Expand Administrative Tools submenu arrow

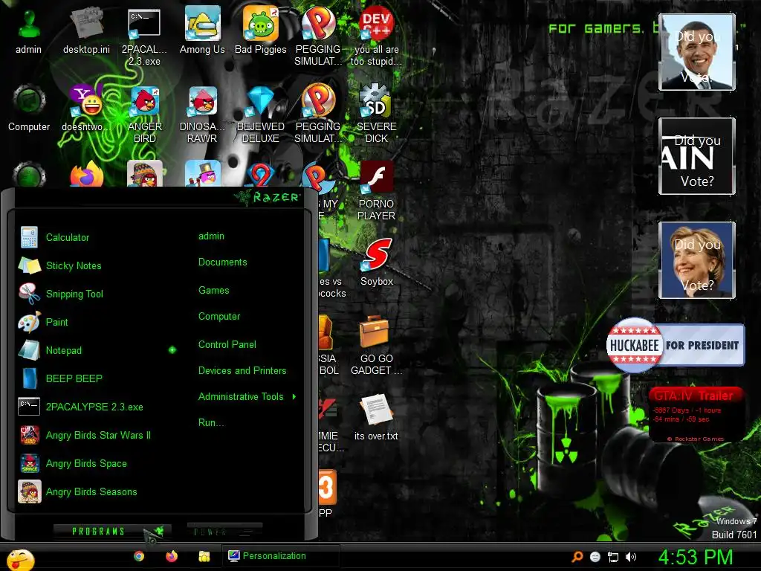coord(294,397)
